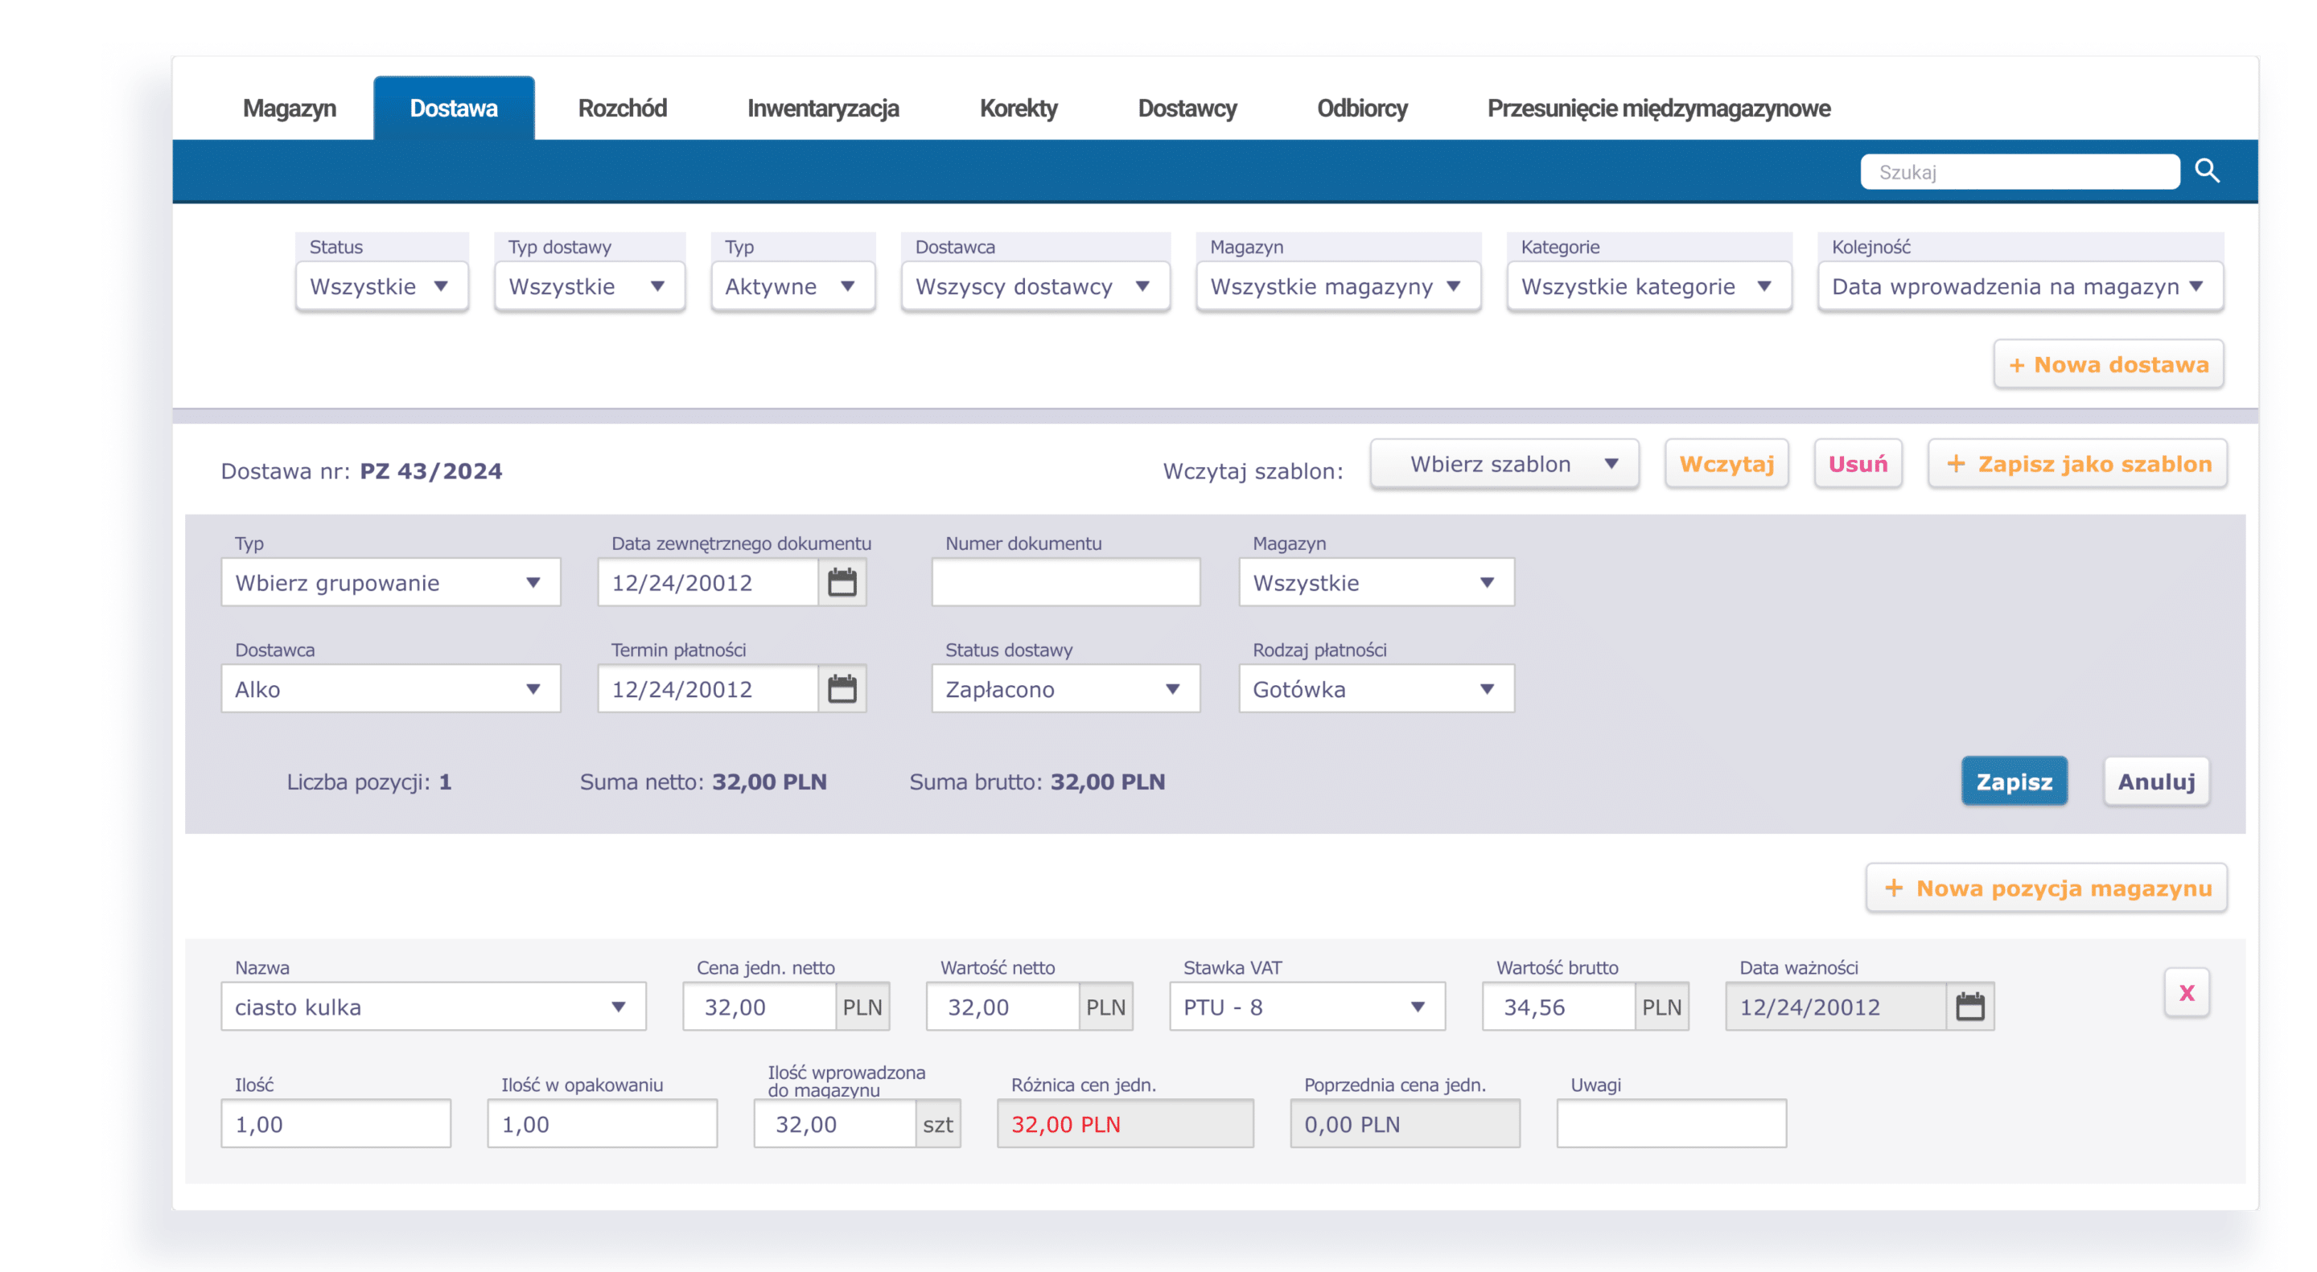Image resolution: width=2317 pixels, height=1272 pixels.
Task: Open the Kolejność sorting dropdown
Action: click(2020, 287)
